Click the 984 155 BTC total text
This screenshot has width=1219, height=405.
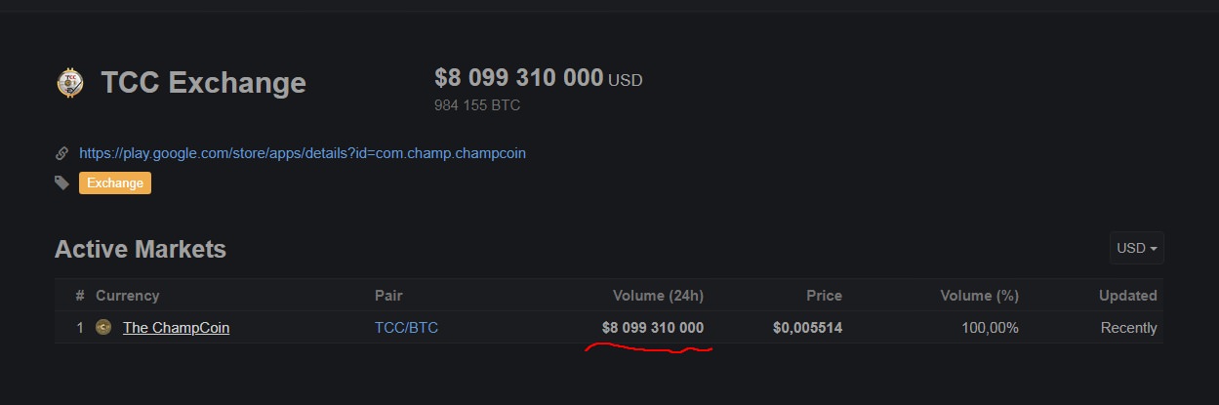[x=477, y=104]
